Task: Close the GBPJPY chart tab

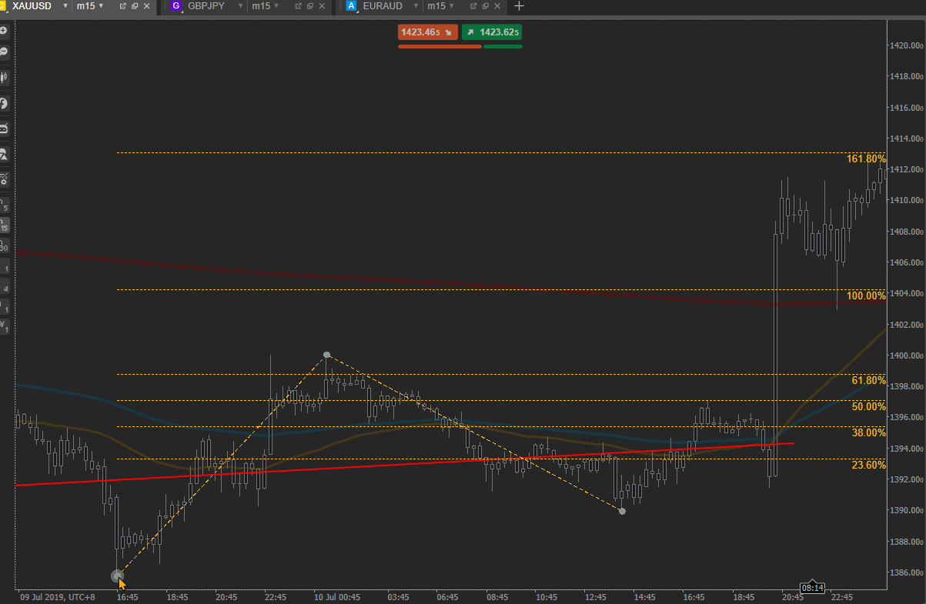Action: [323, 6]
